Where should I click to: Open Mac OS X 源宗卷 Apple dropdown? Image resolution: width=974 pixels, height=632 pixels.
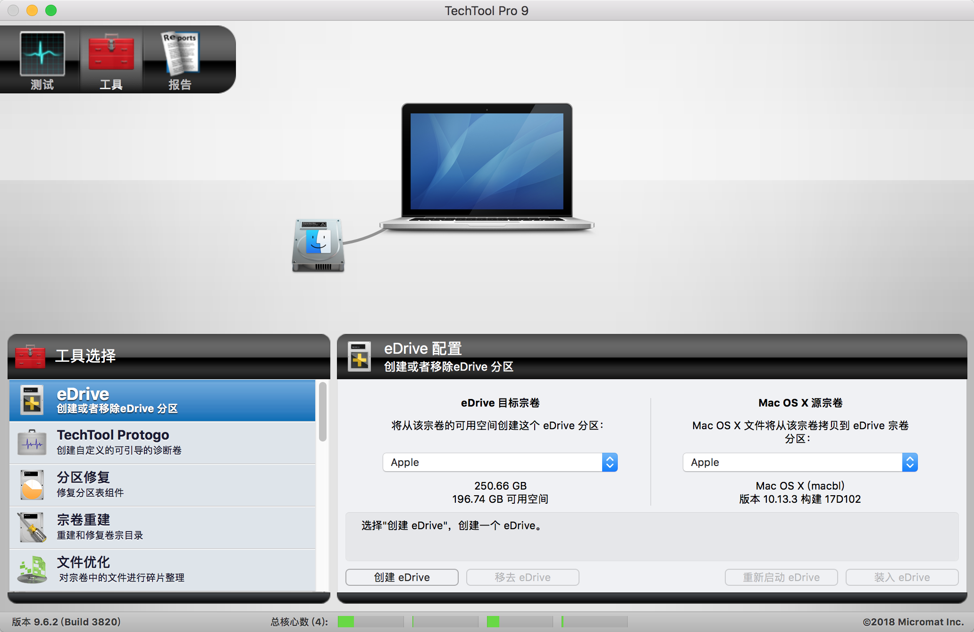pyautogui.click(x=800, y=462)
